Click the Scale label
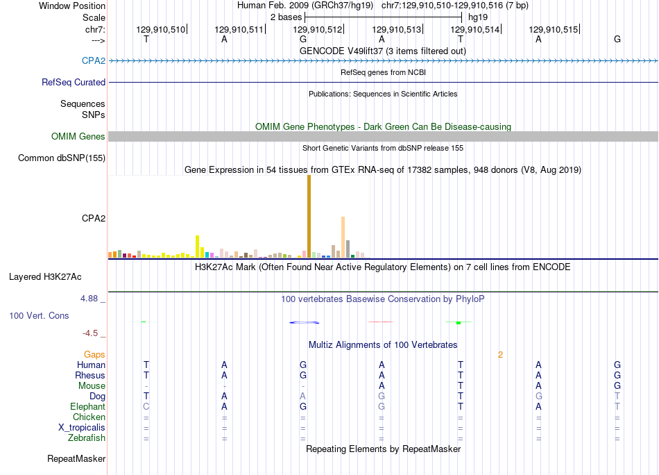 (94, 17)
